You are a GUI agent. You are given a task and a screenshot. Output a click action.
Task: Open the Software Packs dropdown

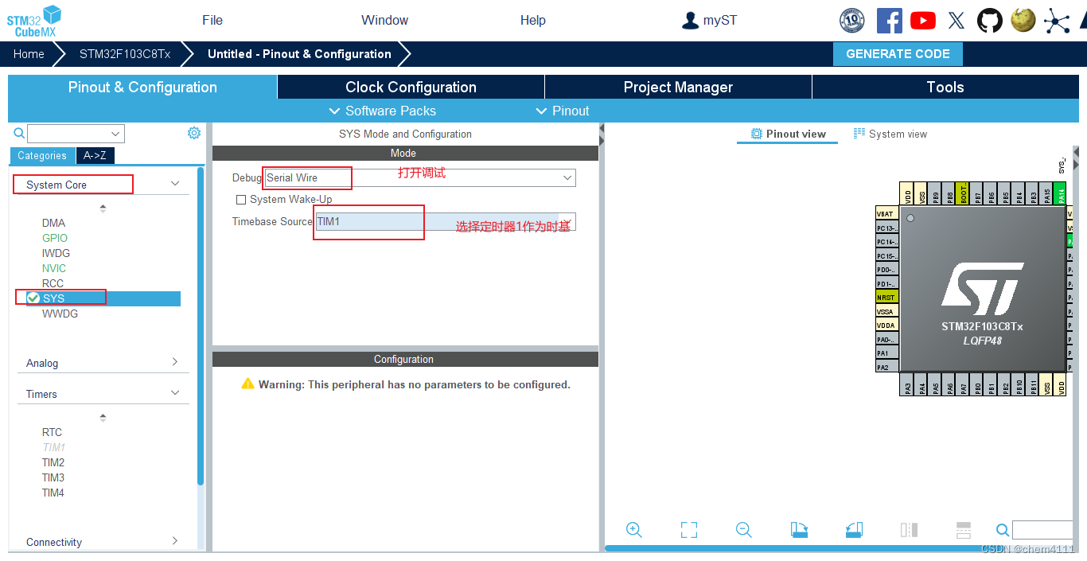click(383, 111)
